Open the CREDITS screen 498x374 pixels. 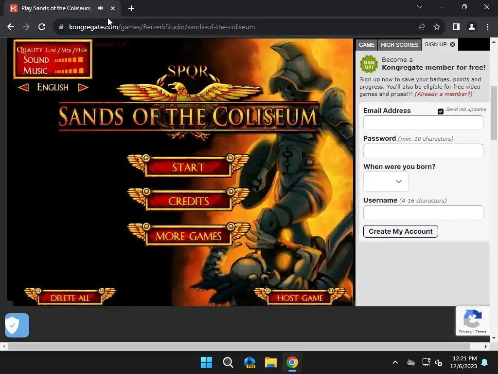tap(188, 200)
